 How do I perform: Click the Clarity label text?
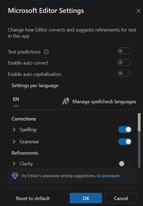pyautogui.click(x=26, y=164)
